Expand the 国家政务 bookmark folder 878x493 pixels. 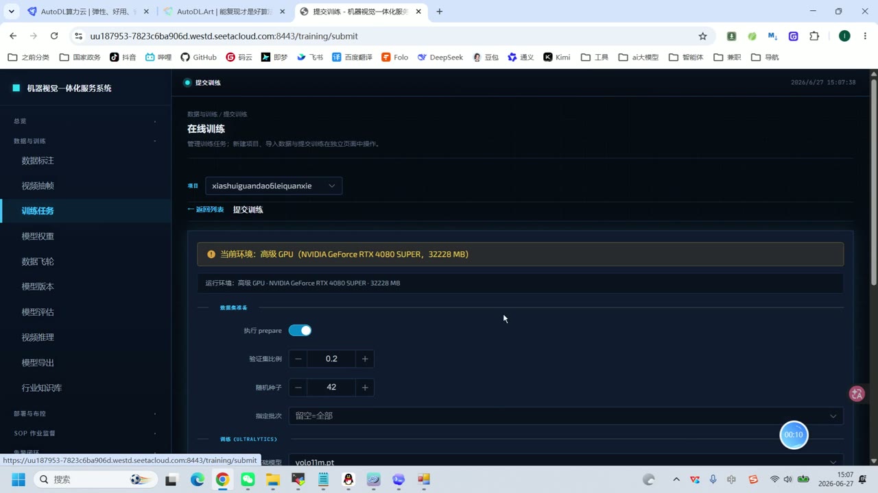tap(80, 57)
